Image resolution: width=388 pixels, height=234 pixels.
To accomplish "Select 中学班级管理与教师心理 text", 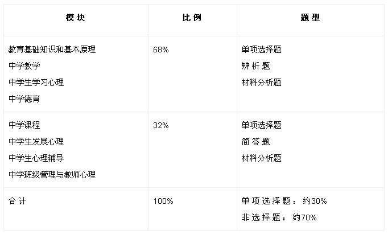I will 52,175.
